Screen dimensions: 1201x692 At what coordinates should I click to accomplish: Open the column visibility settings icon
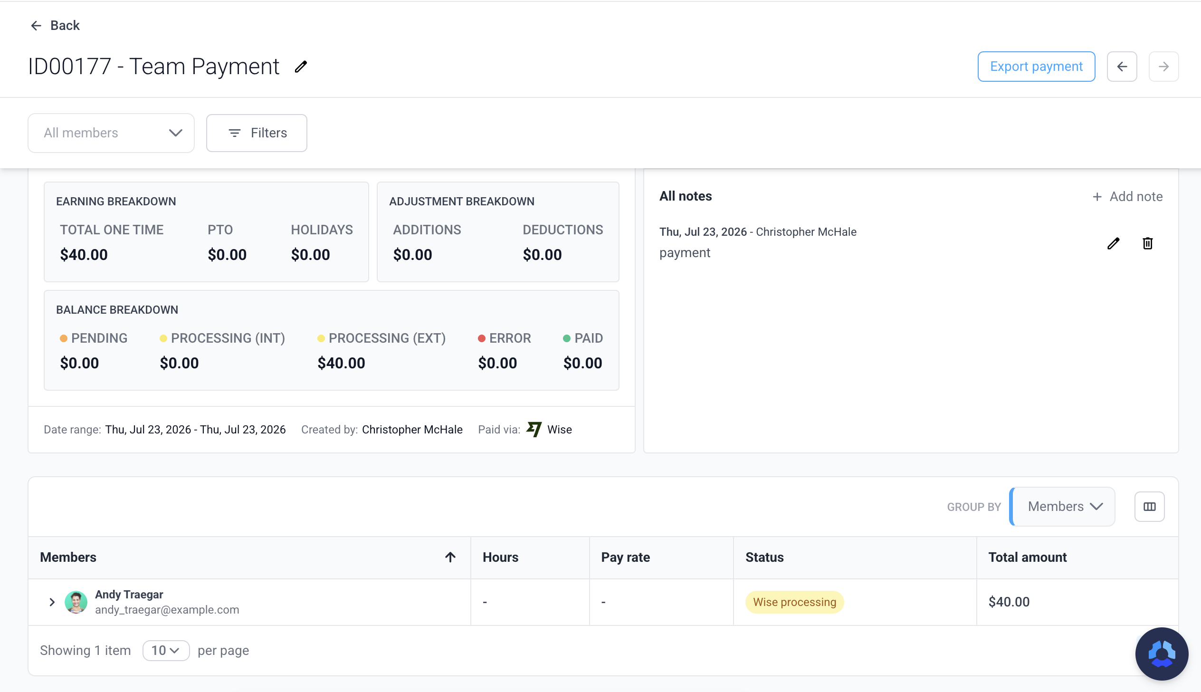point(1149,507)
